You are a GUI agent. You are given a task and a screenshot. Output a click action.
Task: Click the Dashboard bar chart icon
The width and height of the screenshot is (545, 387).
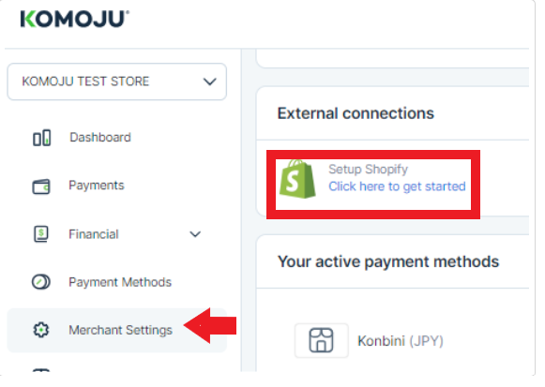click(x=41, y=138)
